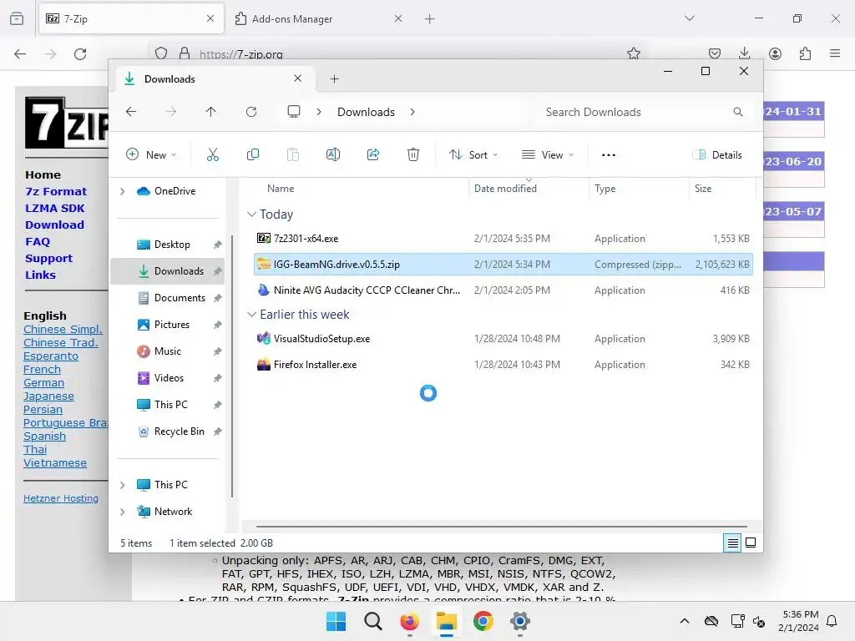Open Settings gear from the taskbar
Screen dimensions: 855x641
click(x=520, y=621)
